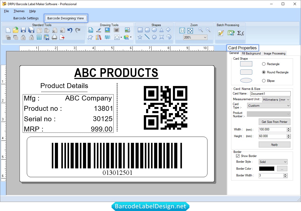Open the Image Processing tab
This screenshot has width=301, height=211.
[x=274, y=53]
